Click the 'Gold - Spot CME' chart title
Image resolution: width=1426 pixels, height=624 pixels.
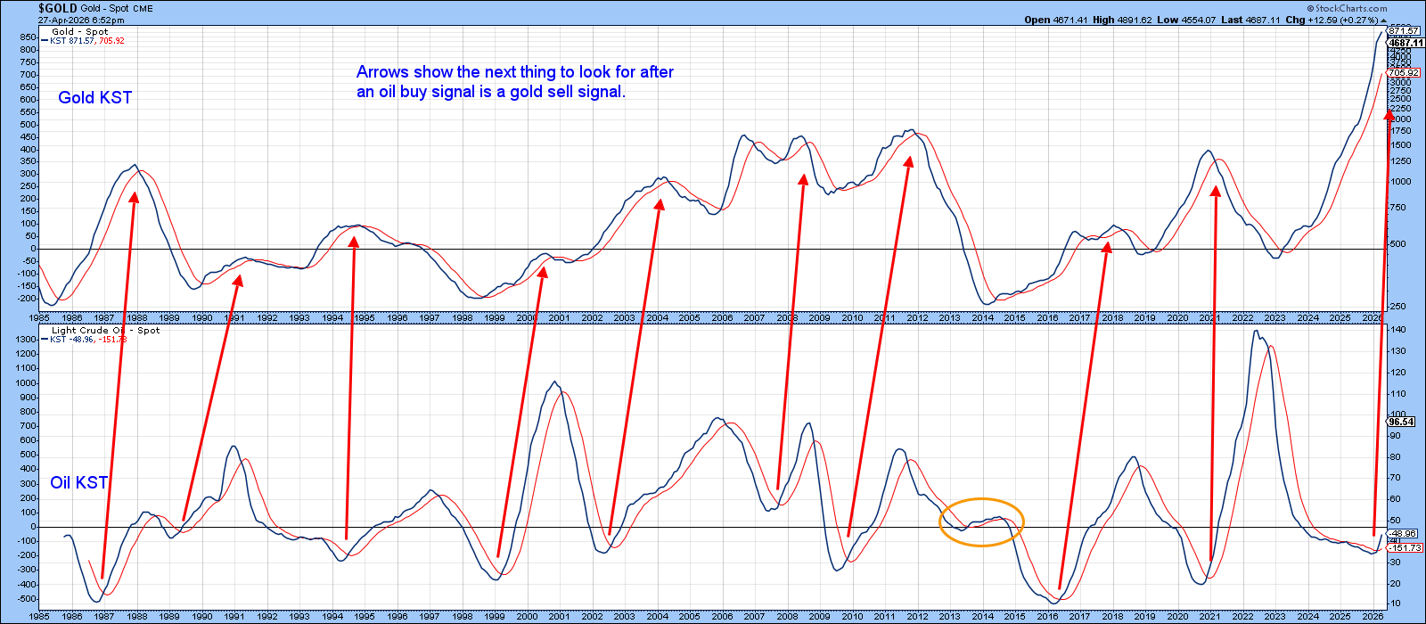point(117,8)
